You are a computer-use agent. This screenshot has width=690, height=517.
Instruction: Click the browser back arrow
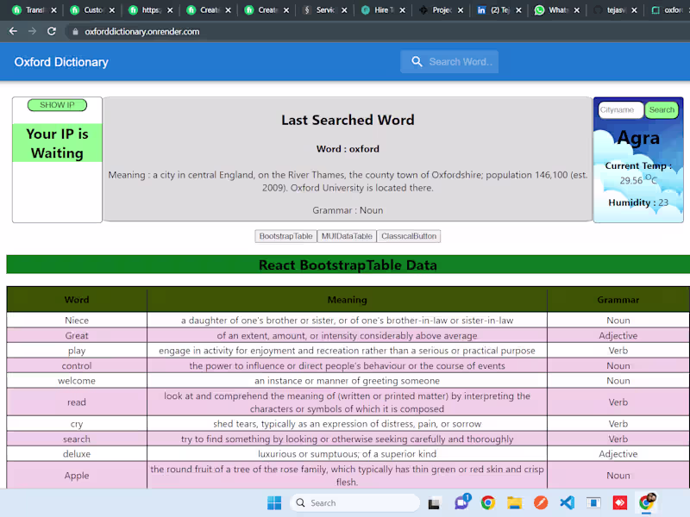[13, 31]
